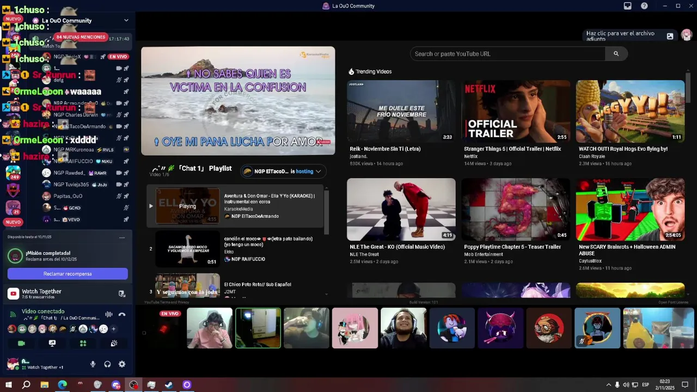Click Stranger Things 5 video title text
Screen dimensions: 697x392
point(512,149)
